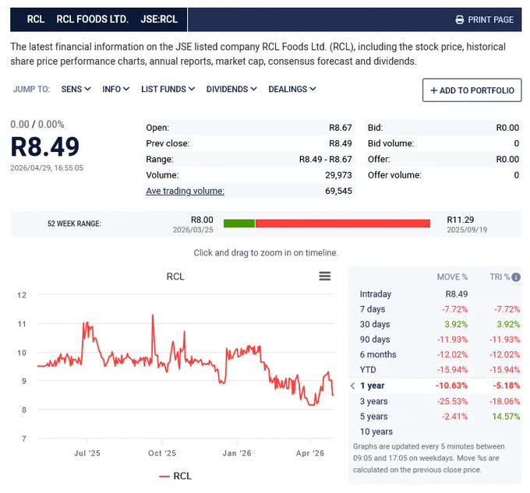
Task: Click the green segment of 52 week range bar
Action: pos(239,224)
